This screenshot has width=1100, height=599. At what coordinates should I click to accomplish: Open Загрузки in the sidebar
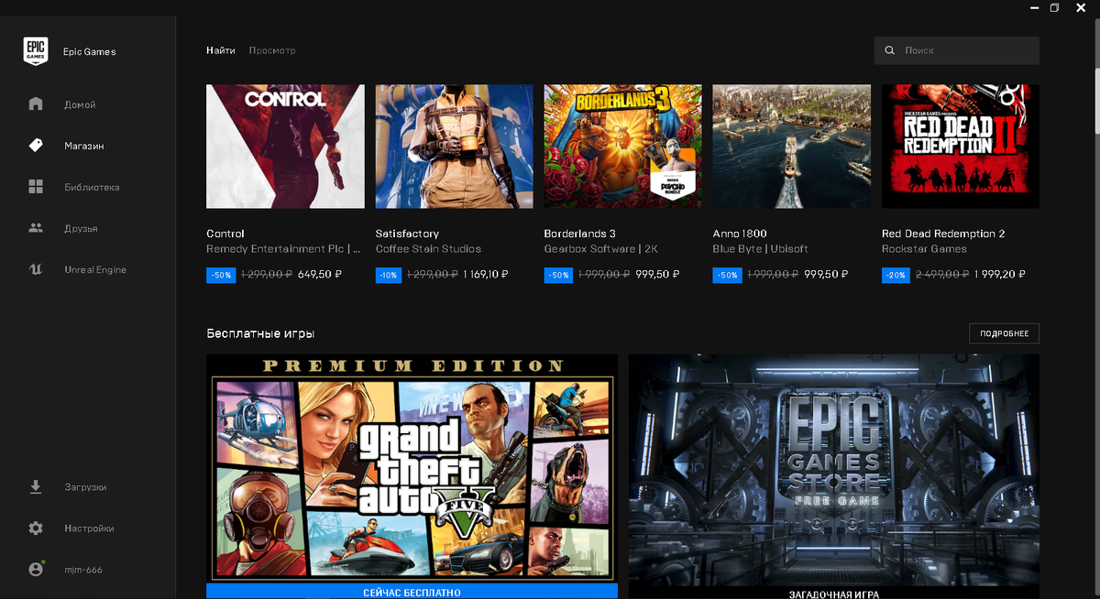(85, 487)
